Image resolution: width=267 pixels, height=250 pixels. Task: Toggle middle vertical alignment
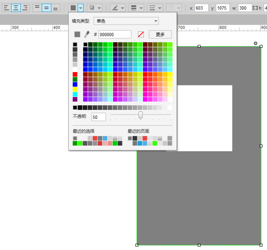point(47,8)
